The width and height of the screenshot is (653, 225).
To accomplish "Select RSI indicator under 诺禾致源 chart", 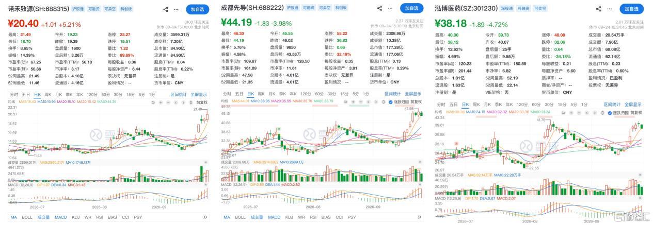I will (100, 218).
